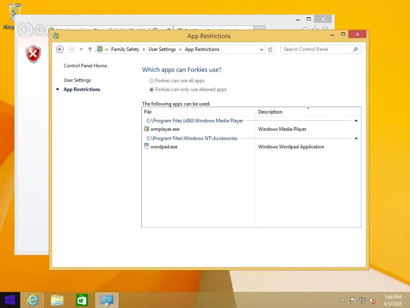Collapse the Windows Media Player folder group
Screen dimensions: 410x308
[x=356, y=121]
